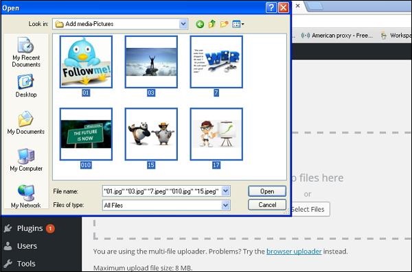Viewport: 412px width, 272px height.
Task: Click the file name label 17
Action: [x=216, y=165]
